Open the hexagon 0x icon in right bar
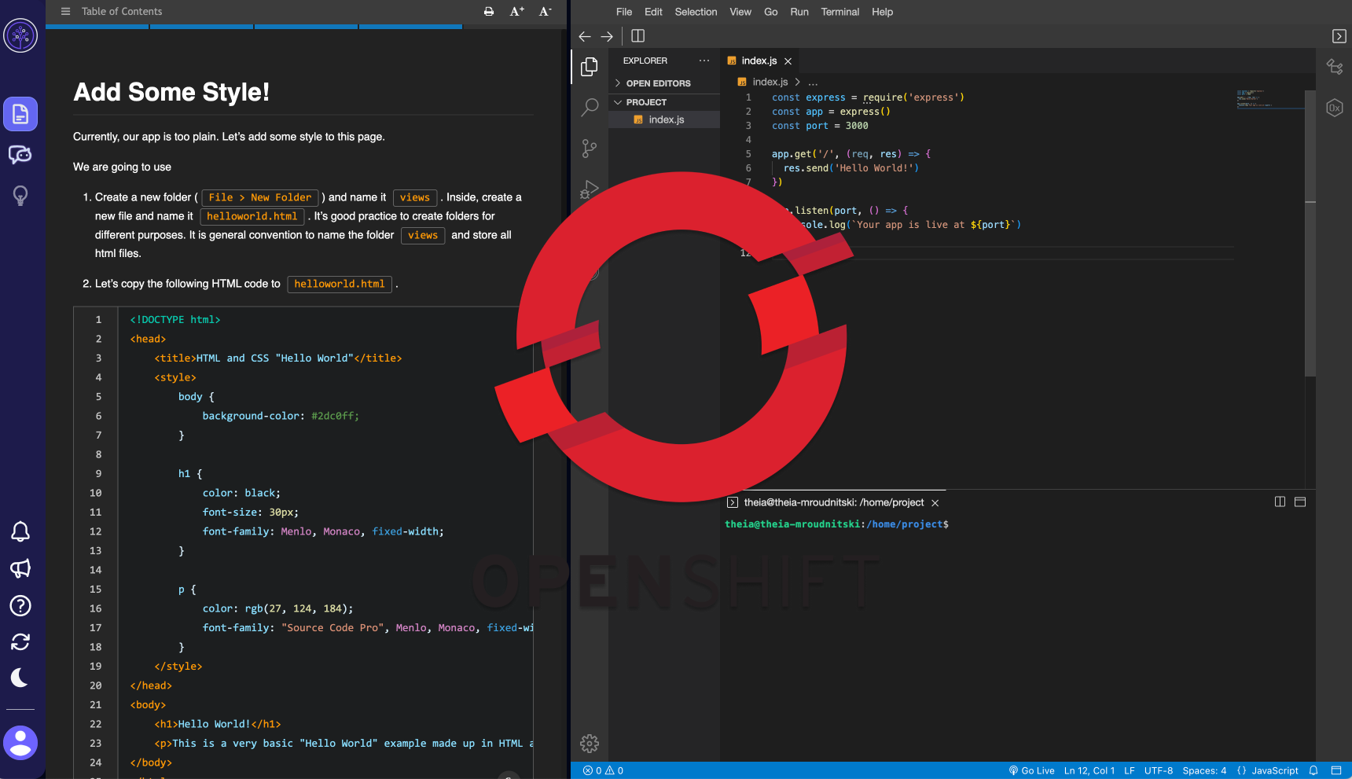 point(1335,108)
